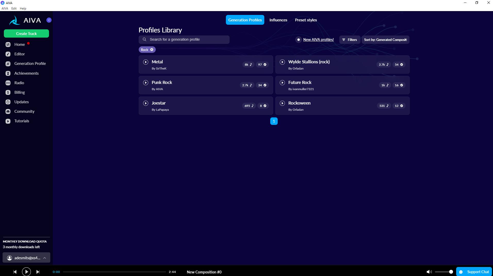Screen dimensions: 493x276
Task: Go to page 1 of results
Action: click(x=274, y=121)
